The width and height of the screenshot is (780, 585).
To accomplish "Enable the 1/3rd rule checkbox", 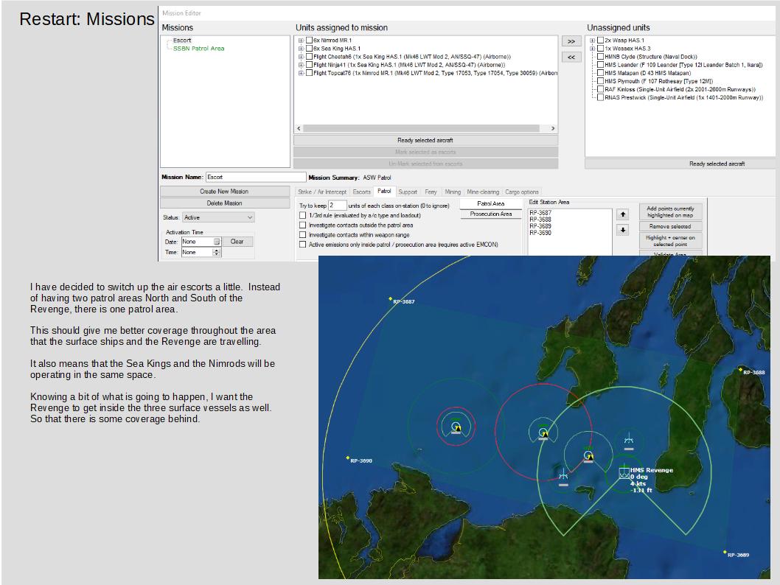I will point(302,215).
